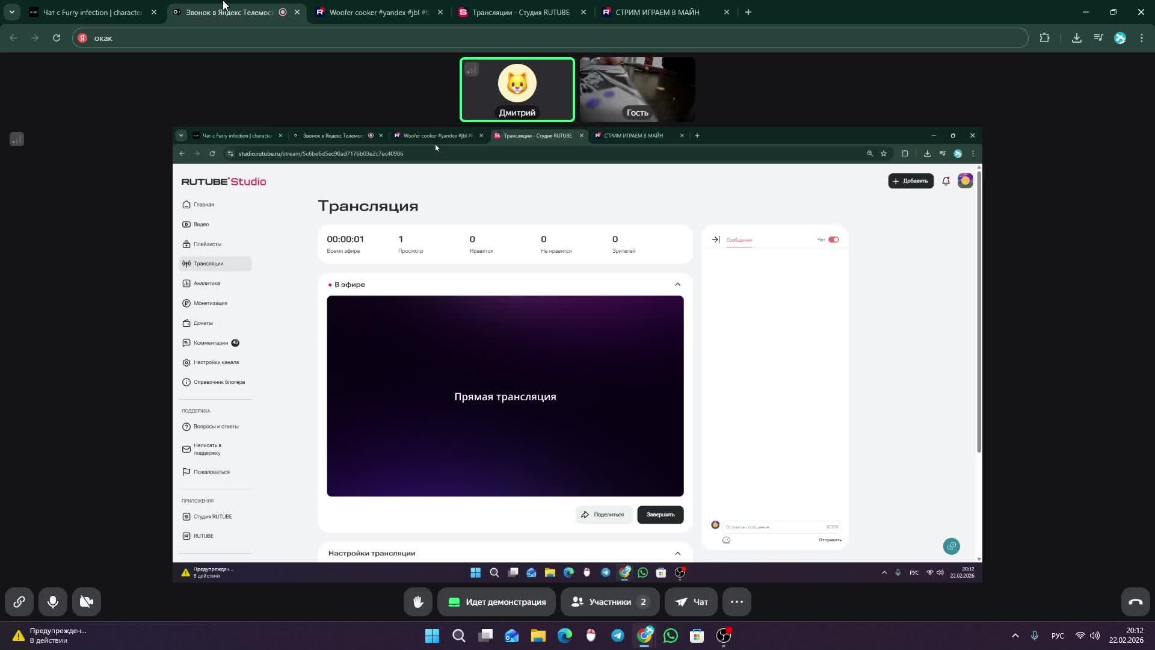This screenshot has height=650, width=1155.
Task: Copy the call invite link icon
Action: (x=19, y=602)
